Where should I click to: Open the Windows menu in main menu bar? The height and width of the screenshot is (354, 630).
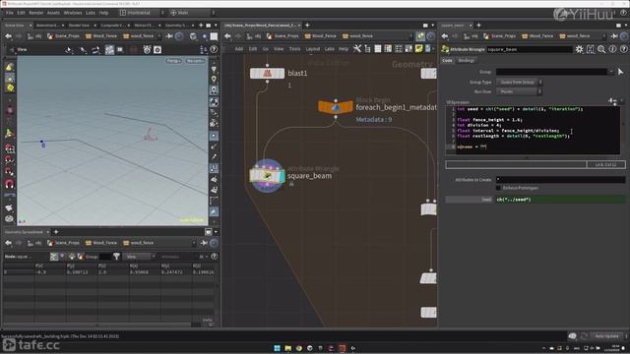click(73, 13)
